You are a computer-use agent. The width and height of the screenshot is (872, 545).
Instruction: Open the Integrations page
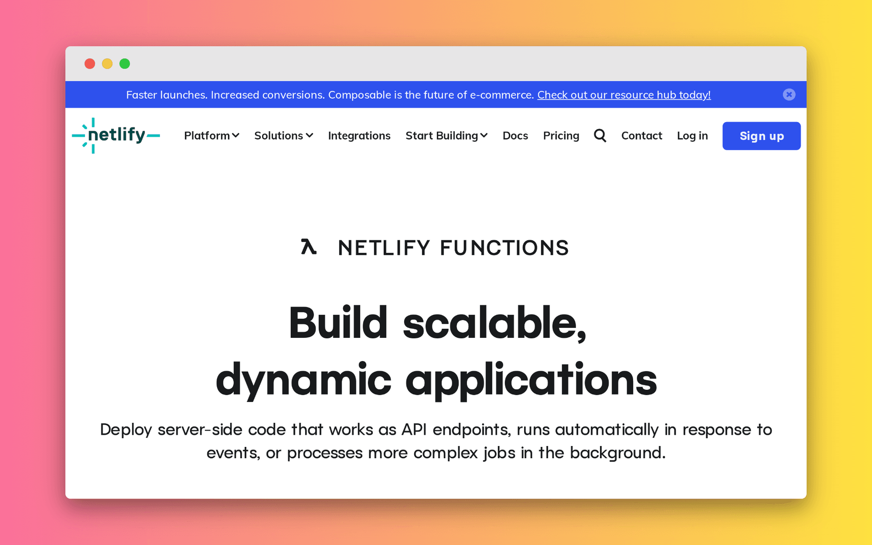359,135
